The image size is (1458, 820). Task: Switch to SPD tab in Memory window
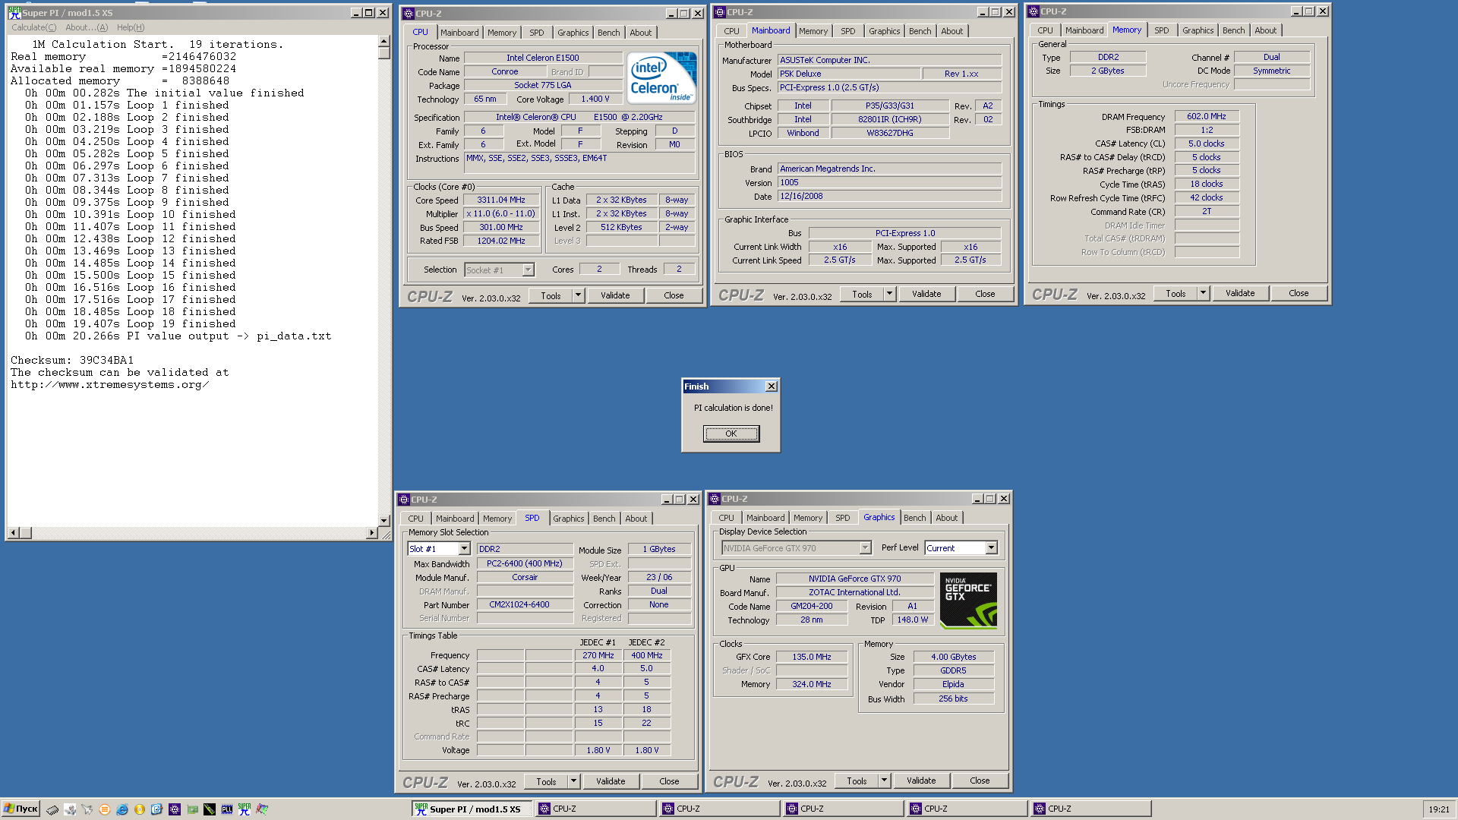pyautogui.click(x=1161, y=30)
